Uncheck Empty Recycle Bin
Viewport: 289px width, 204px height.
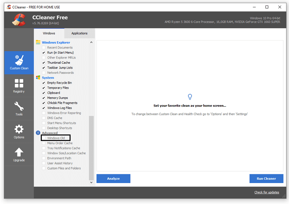[x=44, y=83]
